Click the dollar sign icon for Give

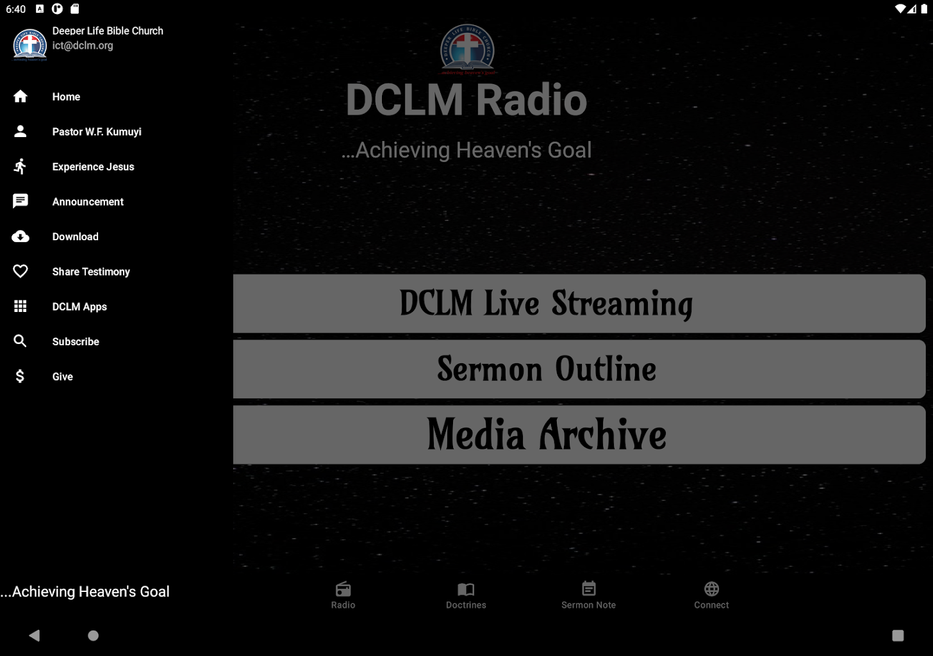tap(21, 376)
